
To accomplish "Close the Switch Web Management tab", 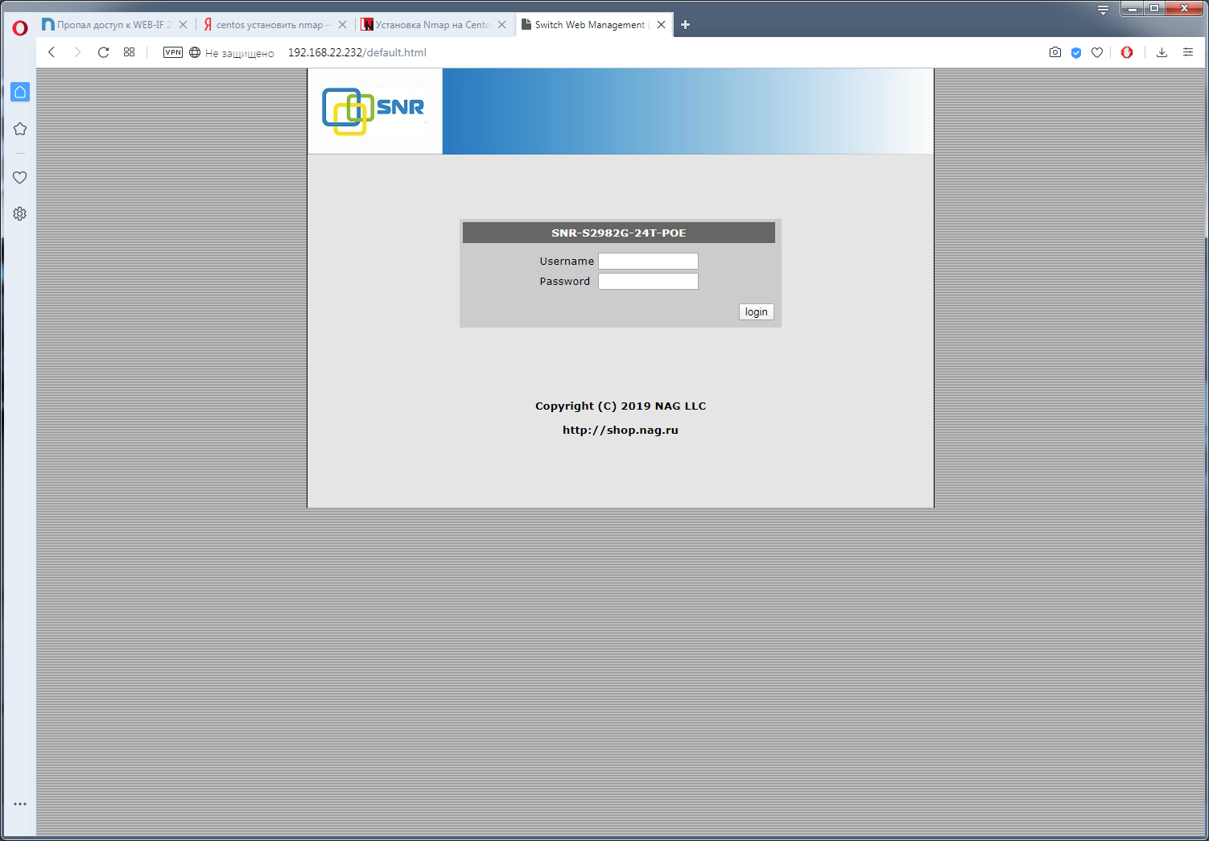I will click(x=661, y=25).
